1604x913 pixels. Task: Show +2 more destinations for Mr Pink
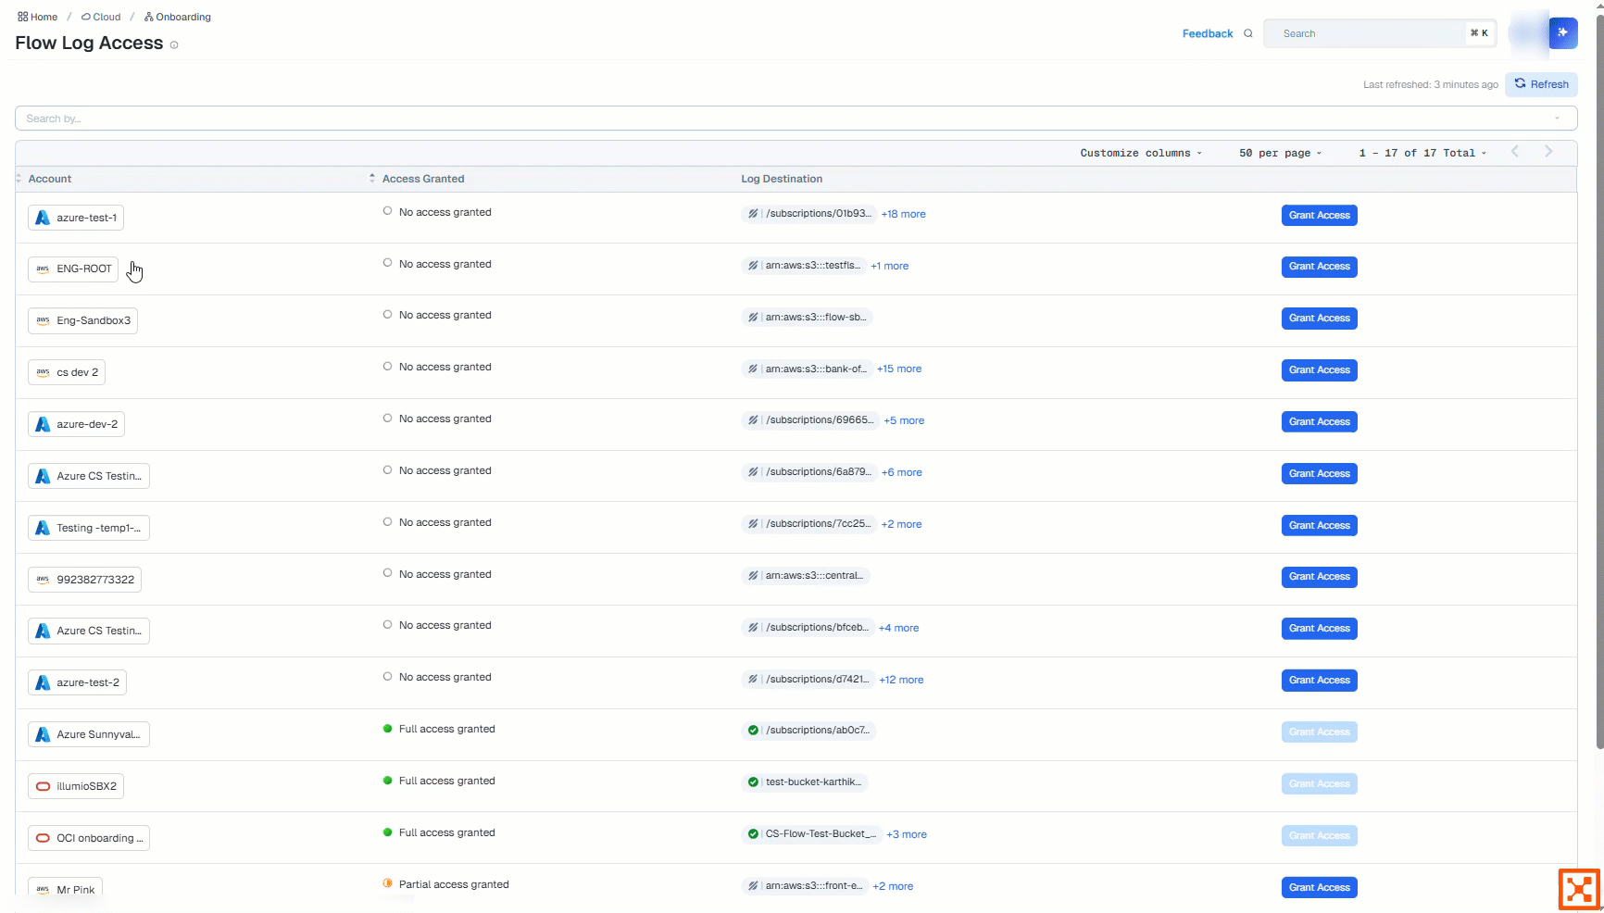coord(893,886)
